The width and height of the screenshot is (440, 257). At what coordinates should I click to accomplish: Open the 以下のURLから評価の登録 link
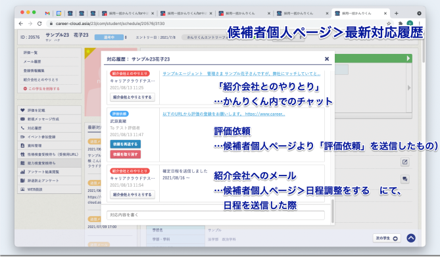click(x=224, y=114)
